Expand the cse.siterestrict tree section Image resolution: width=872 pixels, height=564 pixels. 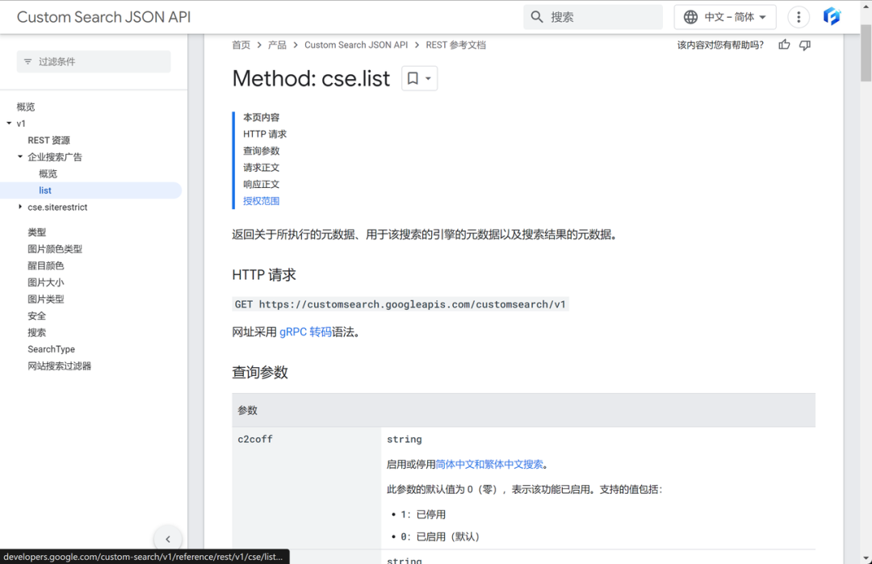pyautogui.click(x=20, y=207)
